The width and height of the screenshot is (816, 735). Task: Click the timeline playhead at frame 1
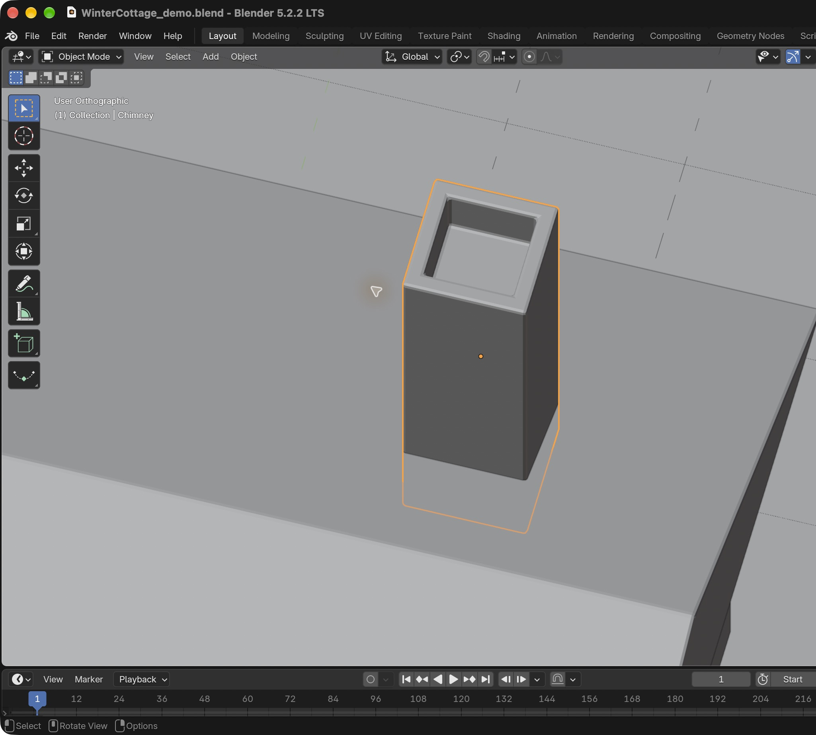click(x=37, y=699)
